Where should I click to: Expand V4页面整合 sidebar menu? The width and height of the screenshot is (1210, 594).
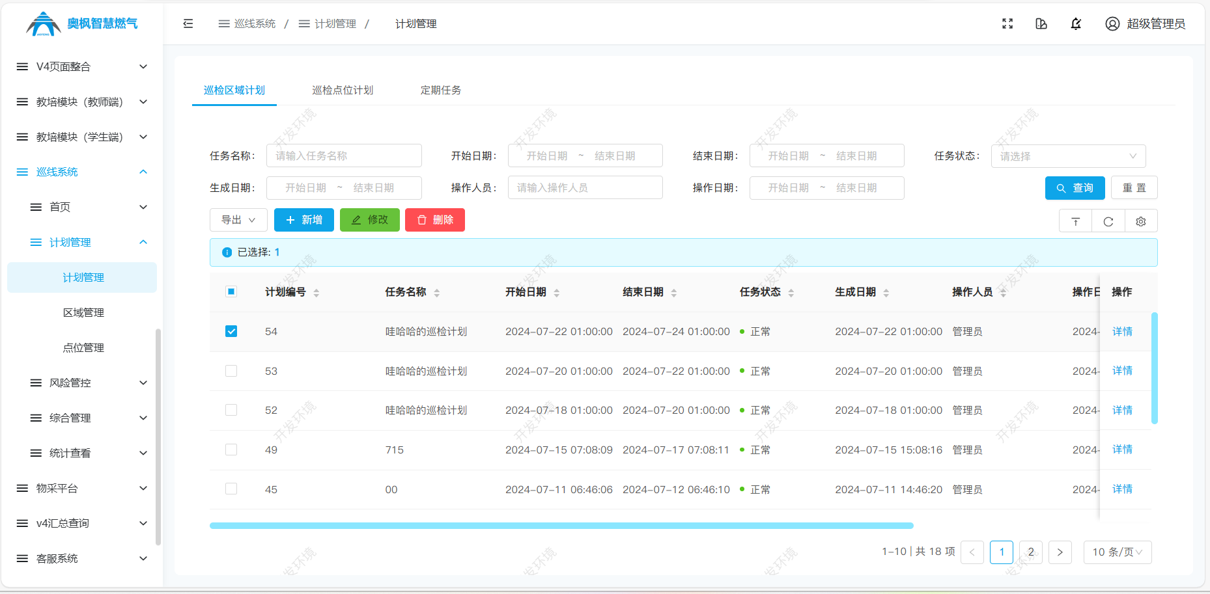(81, 66)
